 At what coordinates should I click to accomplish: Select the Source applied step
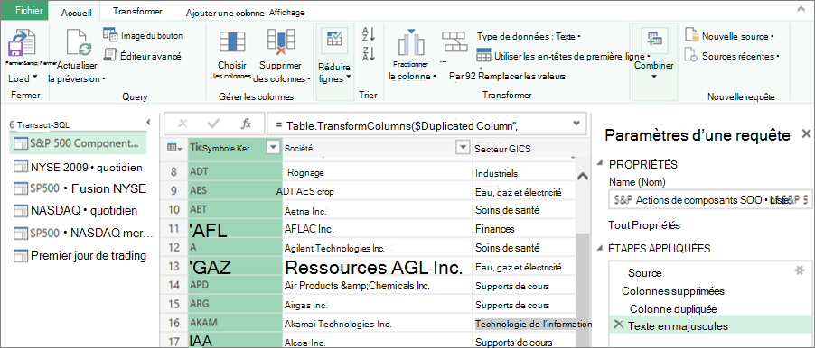pyautogui.click(x=644, y=273)
